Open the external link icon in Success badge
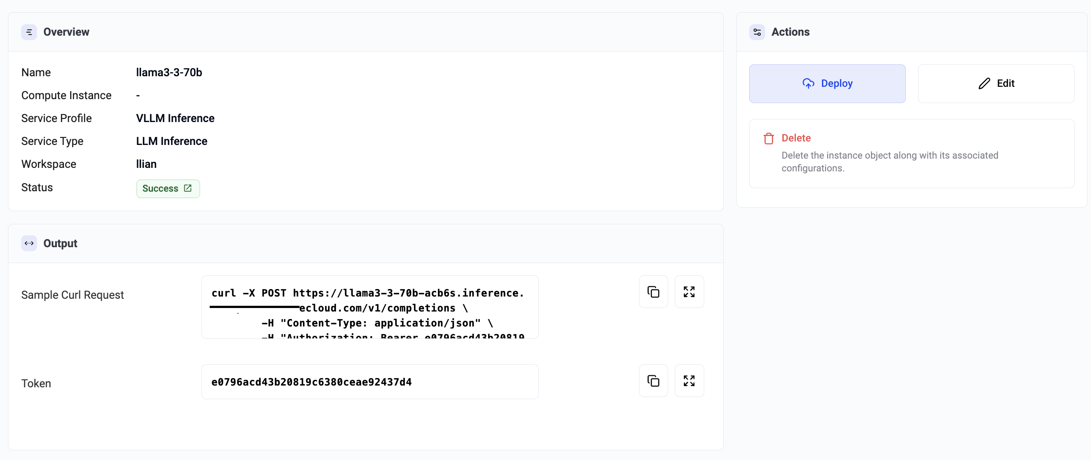Image resolution: width=1091 pixels, height=460 pixels. pos(188,188)
